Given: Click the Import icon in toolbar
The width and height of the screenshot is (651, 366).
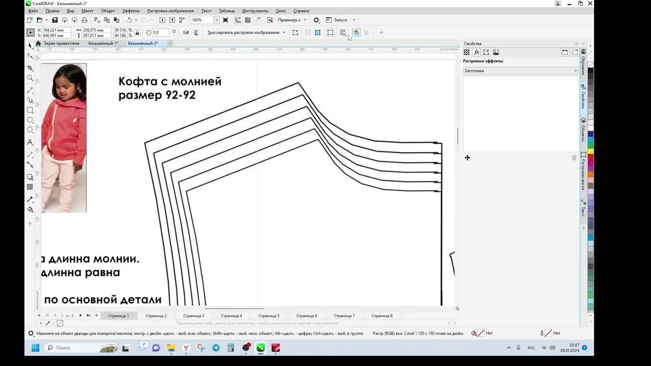Looking at the screenshot, I should pyautogui.click(x=162, y=20).
